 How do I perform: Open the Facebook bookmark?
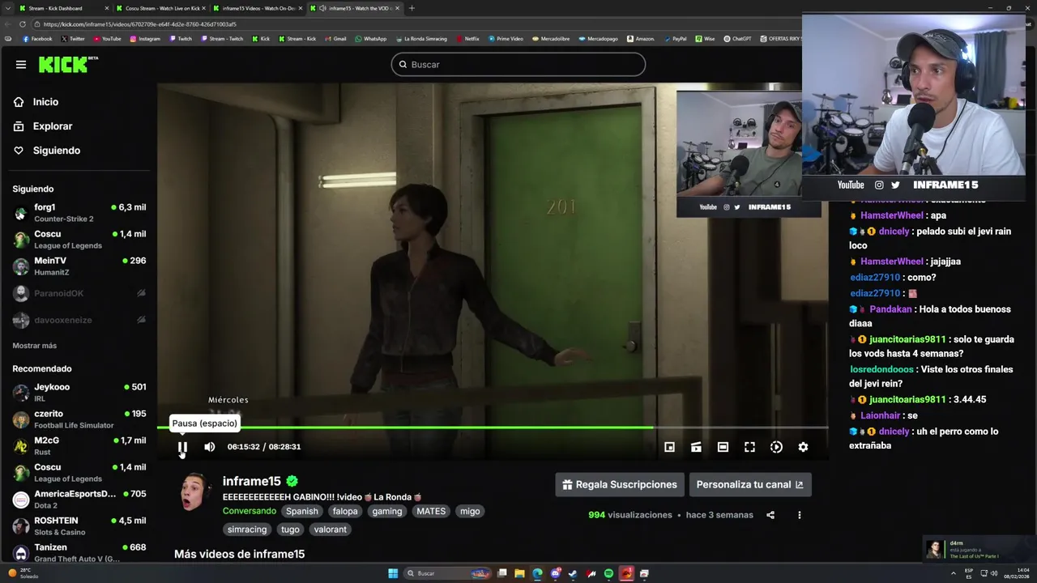point(37,39)
